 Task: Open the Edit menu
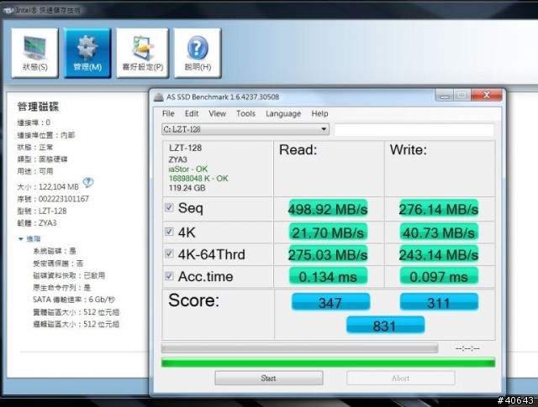coord(192,114)
